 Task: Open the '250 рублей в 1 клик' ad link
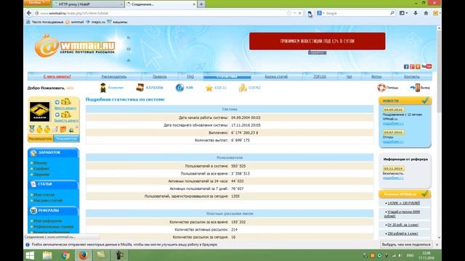click(403, 233)
